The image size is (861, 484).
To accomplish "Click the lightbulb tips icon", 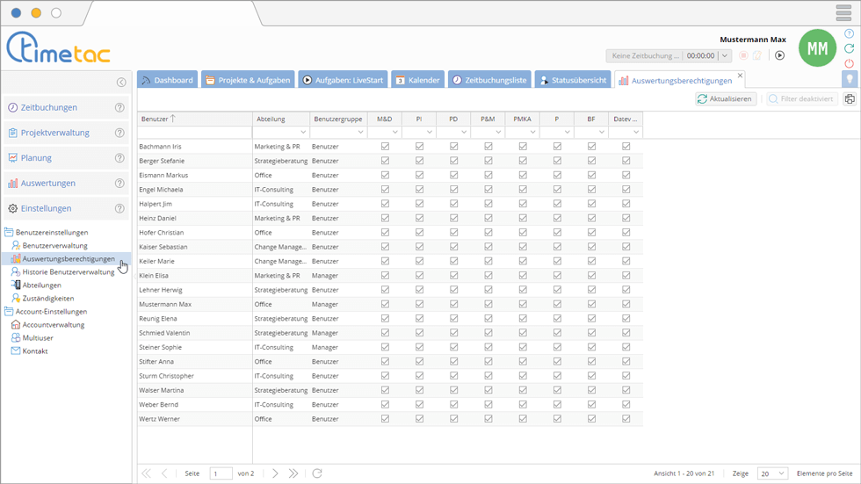I will [x=849, y=79].
